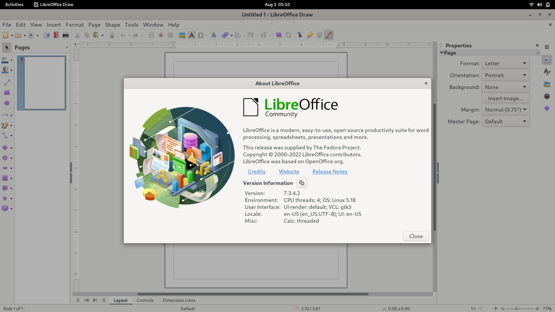Viewport: 555px width, 312px height.
Task: Select the 3D cube shape tool
Action: (5, 208)
